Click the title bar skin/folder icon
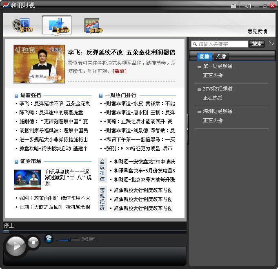The image size is (278, 269). click(x=234, y=6)
